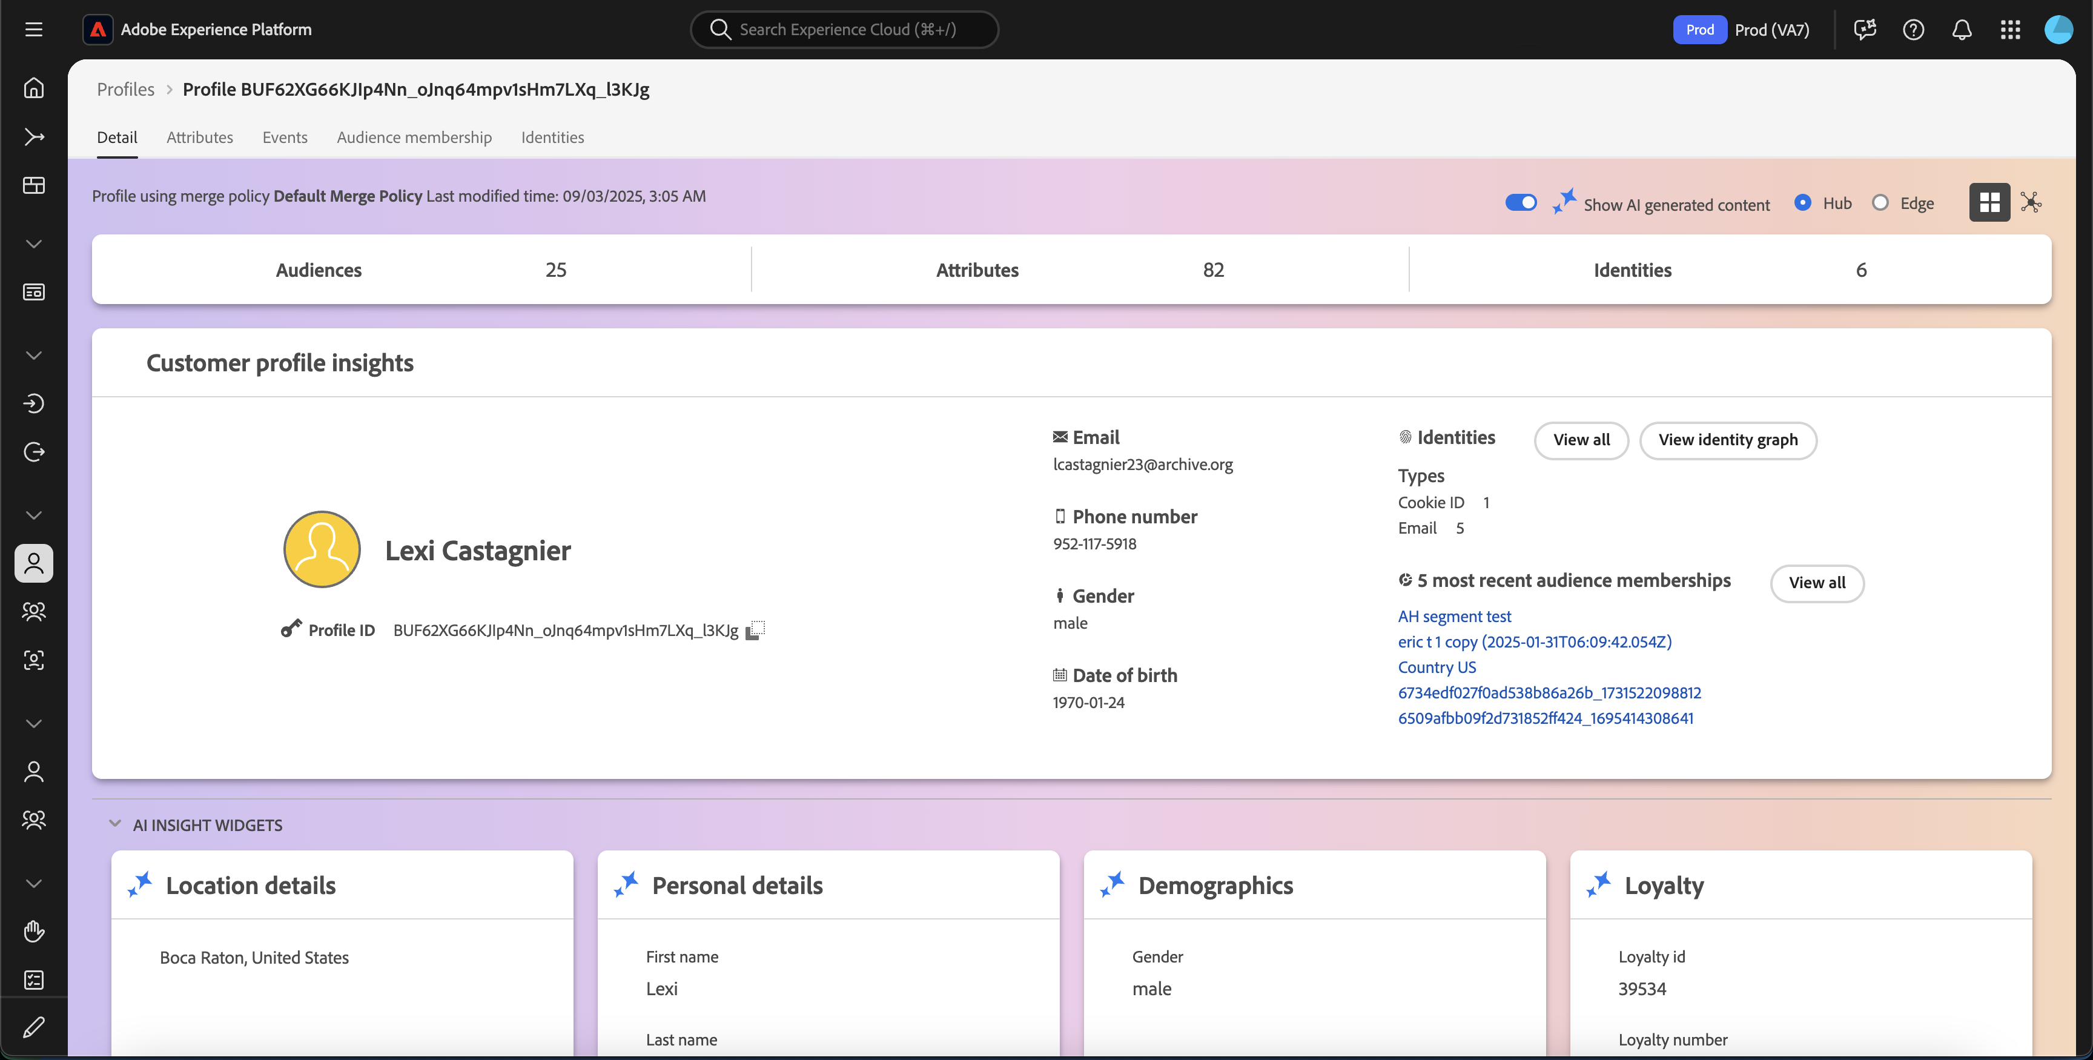
Task: Open the AH segment test audience link
Action: tap(1453, 616)
